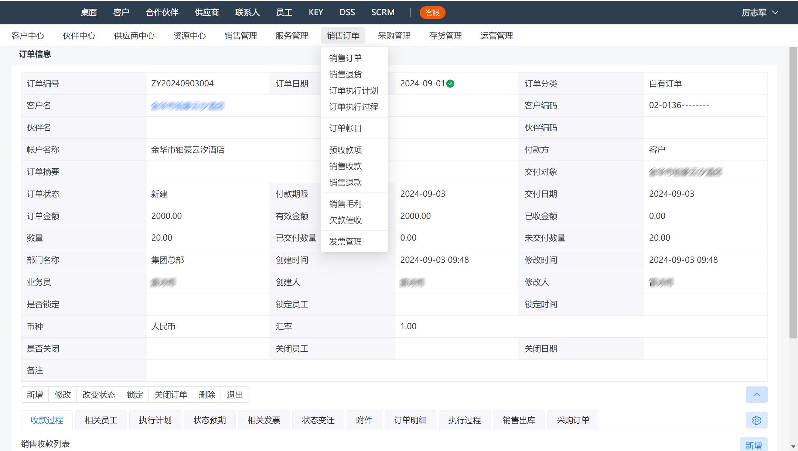Viewport: 798px width, 451px height.
Task: Expand the 厉志军 user dropdown
Action: click(760, 13)
